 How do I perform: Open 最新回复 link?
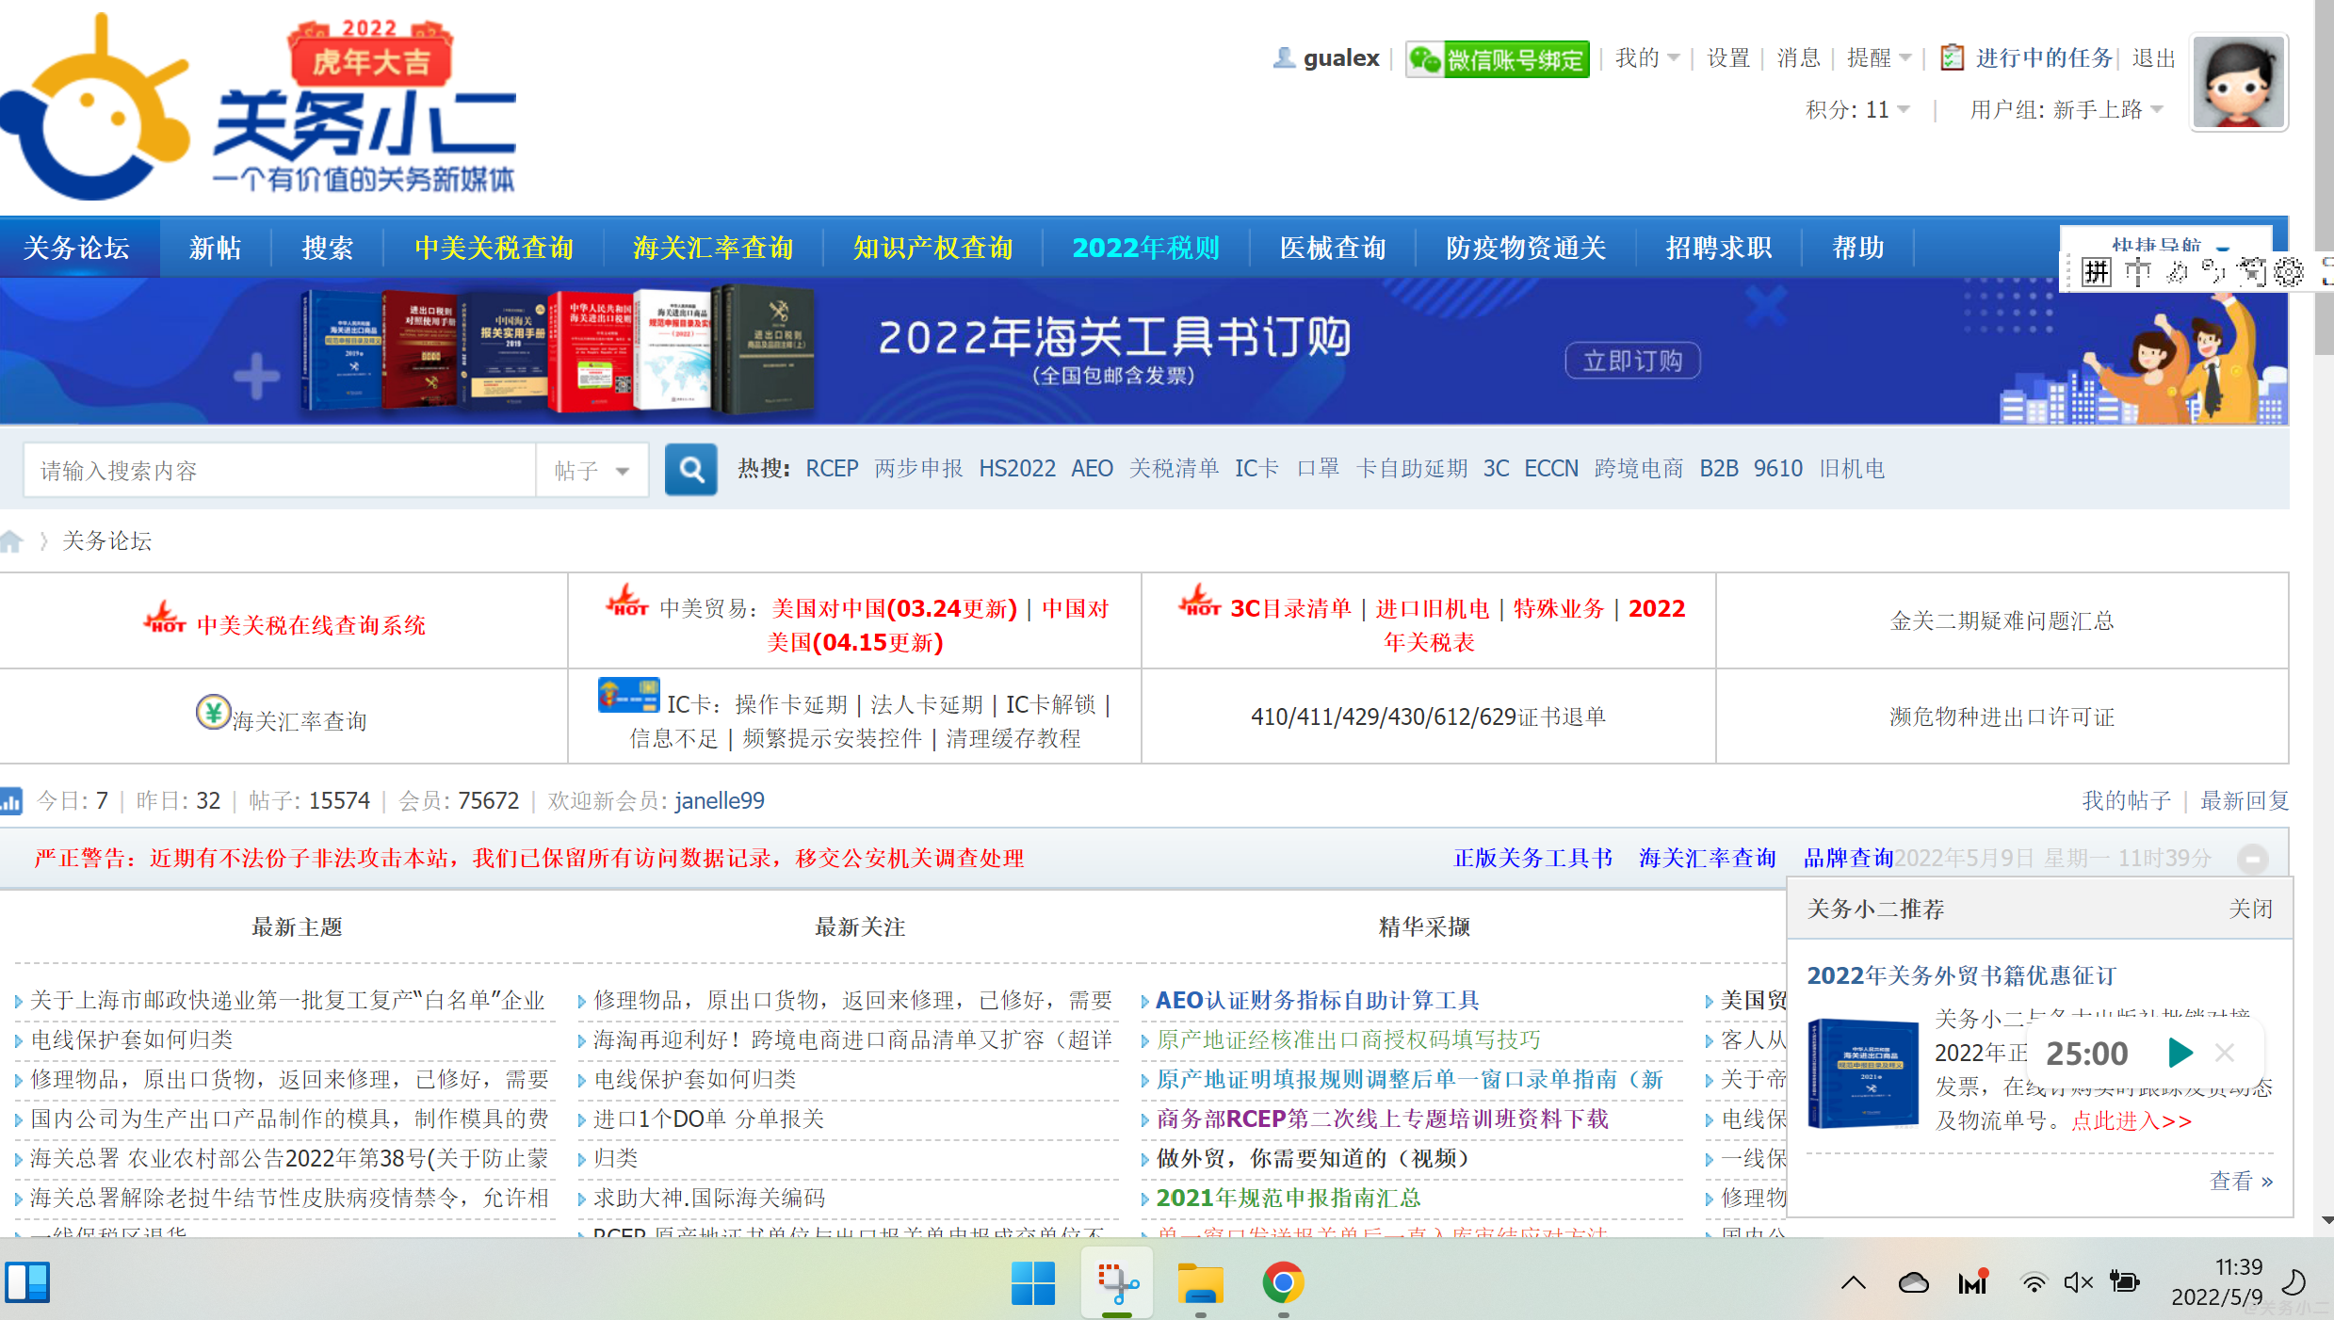coord(2245,801)
